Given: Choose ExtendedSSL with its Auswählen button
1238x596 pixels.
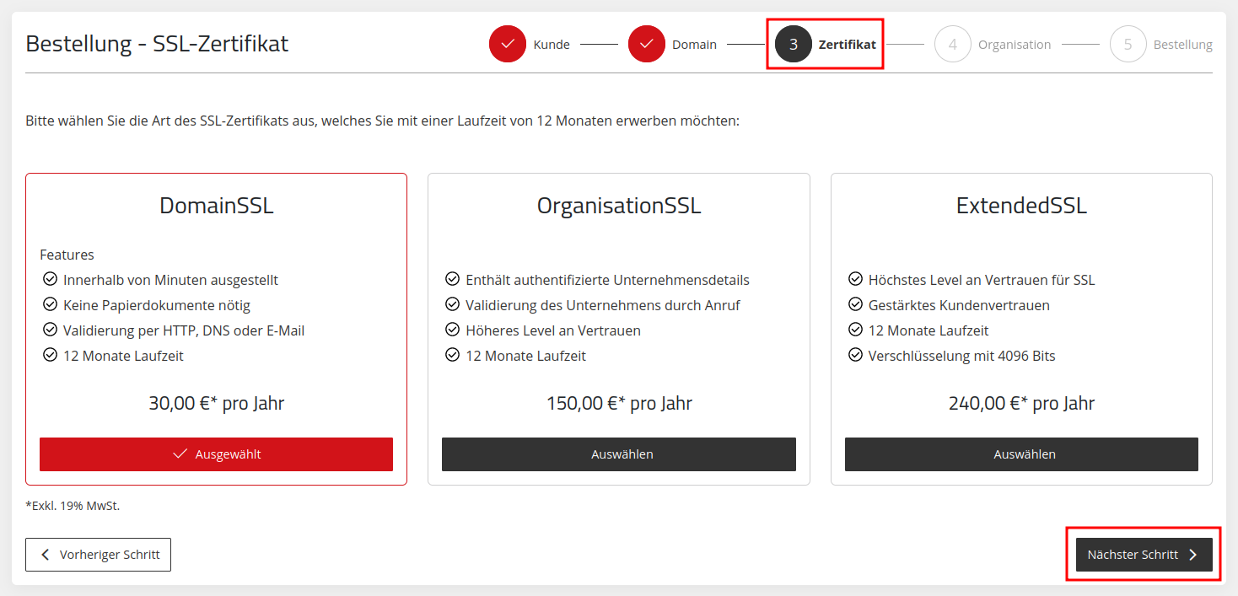Looking at the screenshot, I should pyautogui.click(x=1021, y=454).
